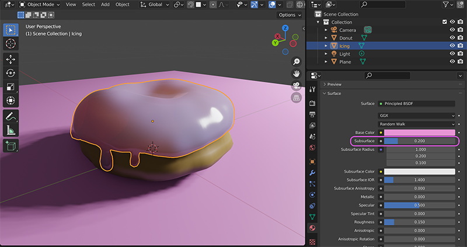Choose the Measure tool
The height and width of the screenshot is (247, 467).
coord(11,130)
